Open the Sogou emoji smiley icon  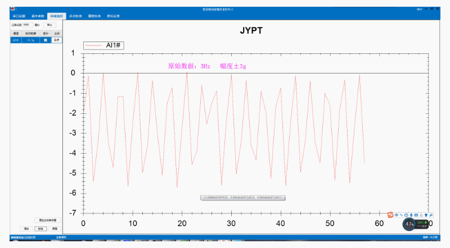point(407,215)
